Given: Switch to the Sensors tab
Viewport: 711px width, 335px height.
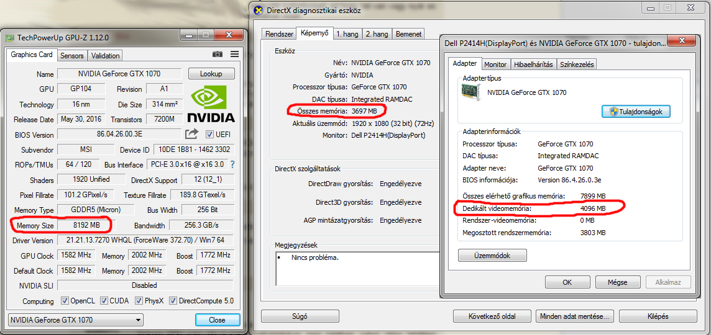Looking at the screenshot, I should point(71,56).
